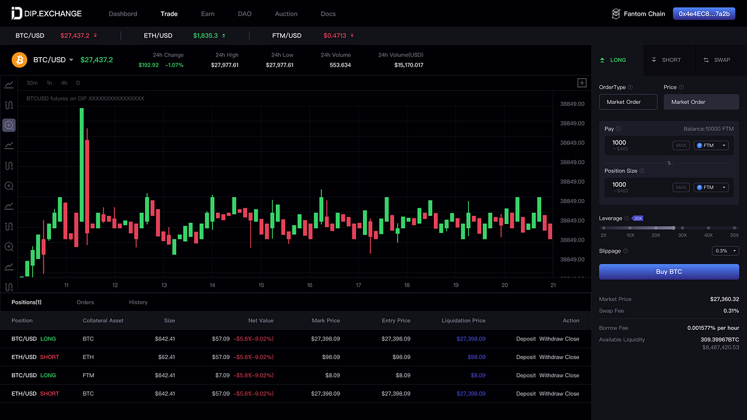Click the line chart icon atop the left toolbar
The height and width of the screenshot is (420, 747).
click(9, 85)
